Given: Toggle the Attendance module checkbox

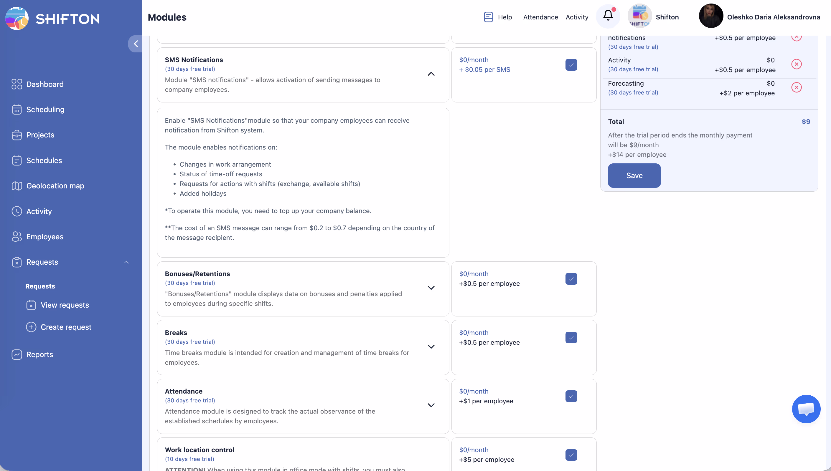Looking at the screenshot, I should click(x=571, y=396).
